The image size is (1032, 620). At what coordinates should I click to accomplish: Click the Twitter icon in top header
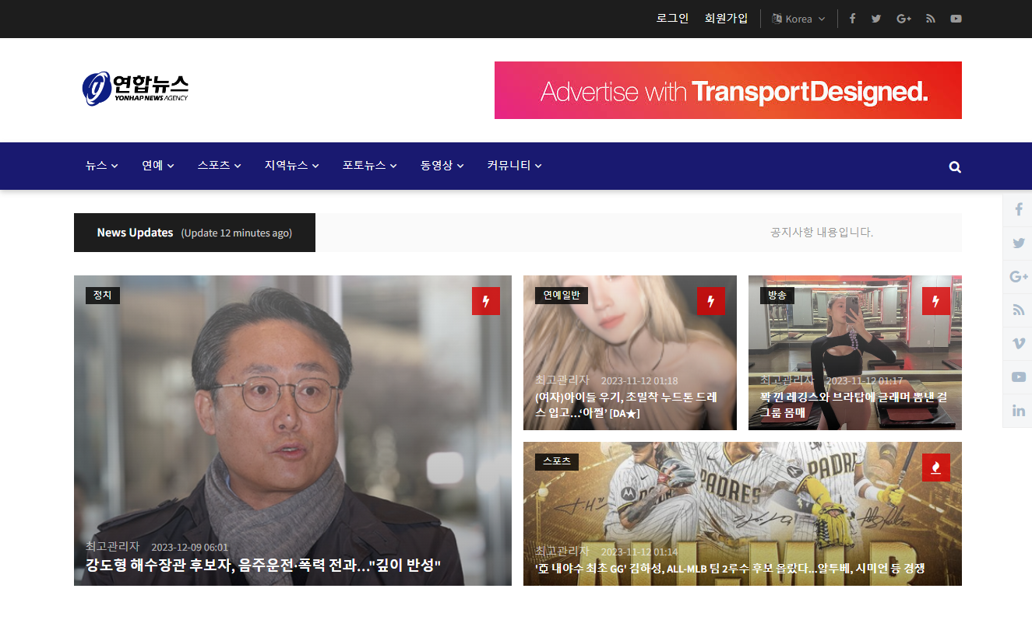[x=876, y=19]
